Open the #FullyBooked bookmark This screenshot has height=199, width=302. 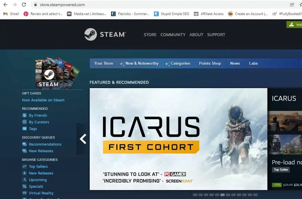287,14
